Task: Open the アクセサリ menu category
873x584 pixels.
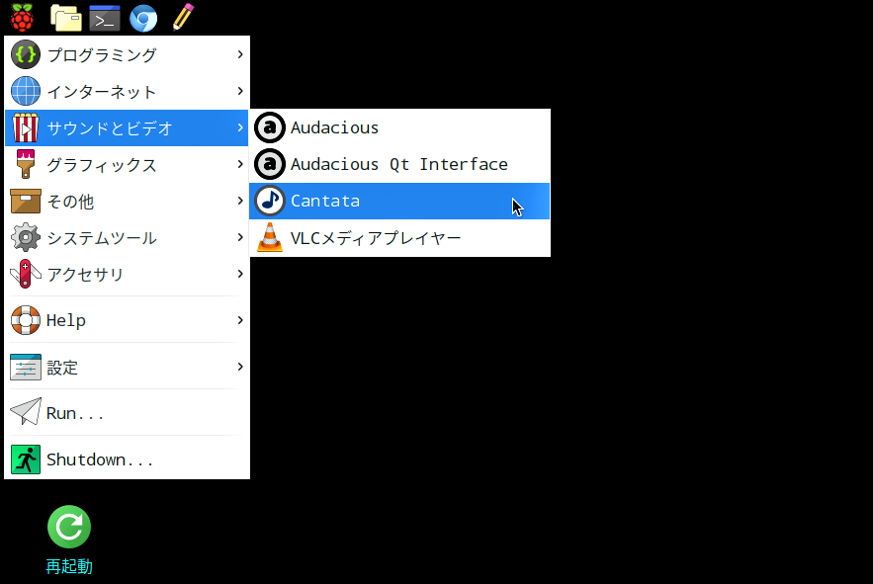Action: (x=127, y=274)
